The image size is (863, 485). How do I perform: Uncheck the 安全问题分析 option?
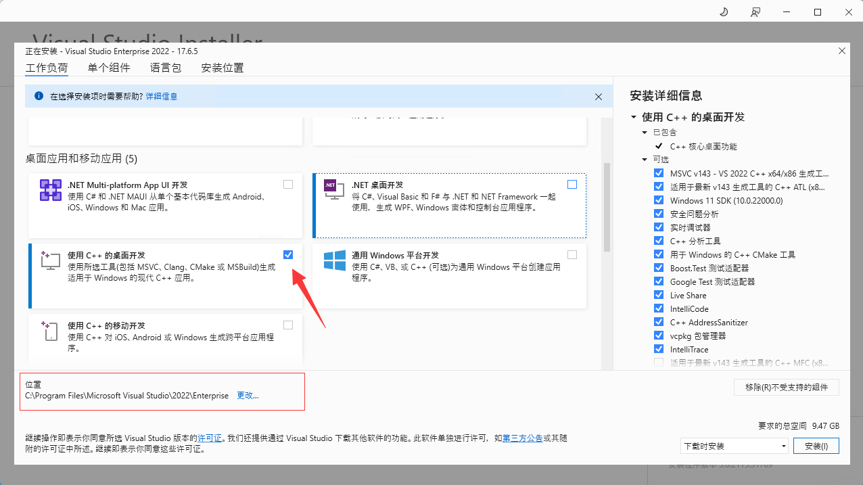click(659, 214)
